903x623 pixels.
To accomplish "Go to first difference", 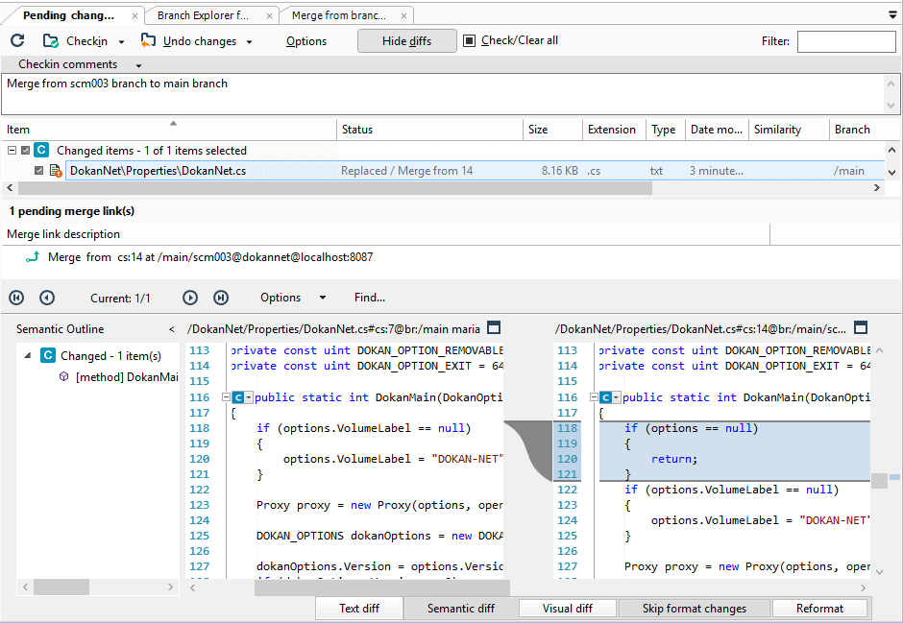I will 16,298.
